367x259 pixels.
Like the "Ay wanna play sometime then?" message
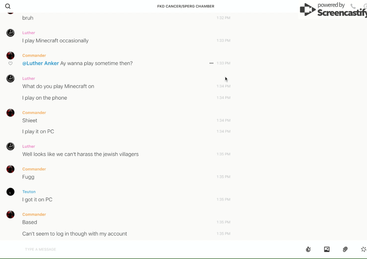[10, 64]
